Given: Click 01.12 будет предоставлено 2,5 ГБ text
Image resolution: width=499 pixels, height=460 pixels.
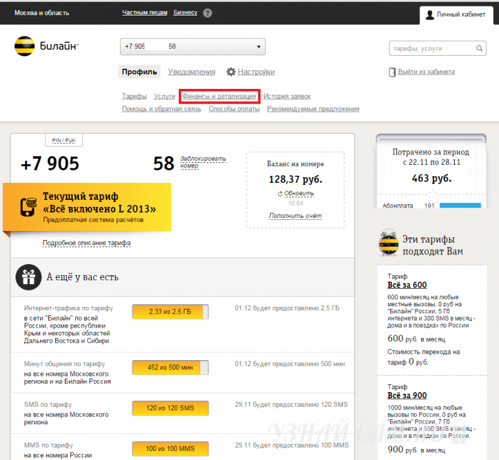Looking at the screenshot, I should (x=287, y=308).
